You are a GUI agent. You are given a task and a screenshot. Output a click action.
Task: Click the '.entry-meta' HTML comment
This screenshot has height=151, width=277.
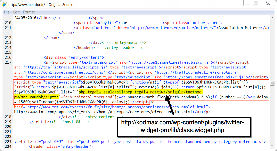124,43
